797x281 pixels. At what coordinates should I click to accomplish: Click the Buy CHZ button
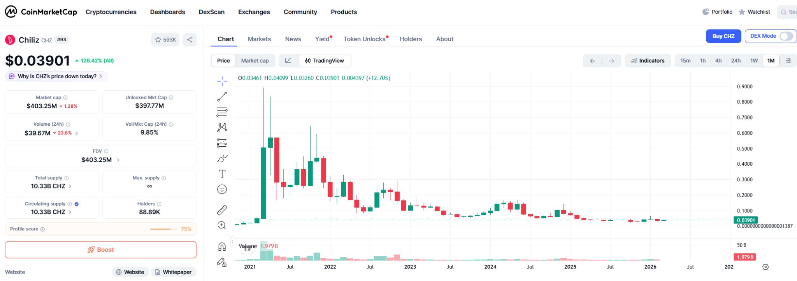(723, 36)
